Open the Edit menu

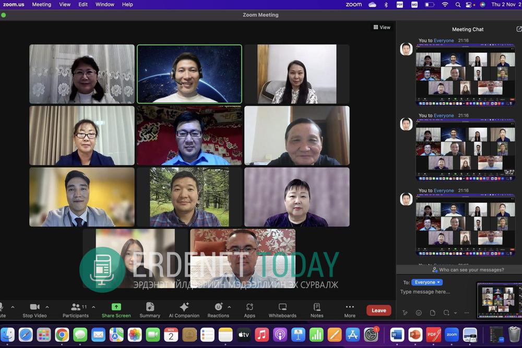pyautogui.click(x=83, y=5)
